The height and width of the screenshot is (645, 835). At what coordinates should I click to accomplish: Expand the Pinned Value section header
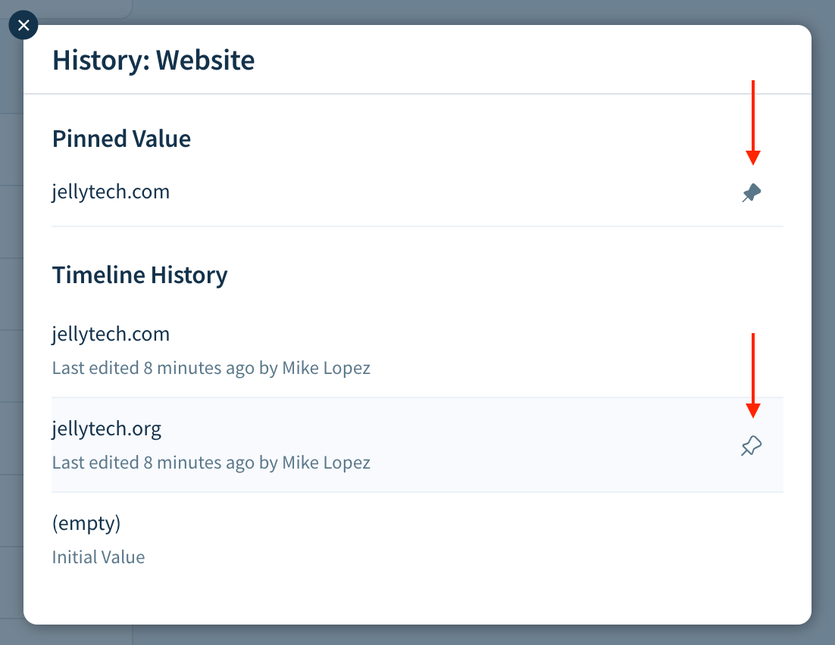tap(121, 139)
